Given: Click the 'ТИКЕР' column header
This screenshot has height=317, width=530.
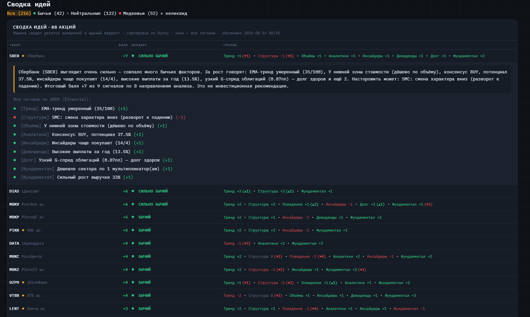Looking at the screenshot, I should click(x=15, y=45).
